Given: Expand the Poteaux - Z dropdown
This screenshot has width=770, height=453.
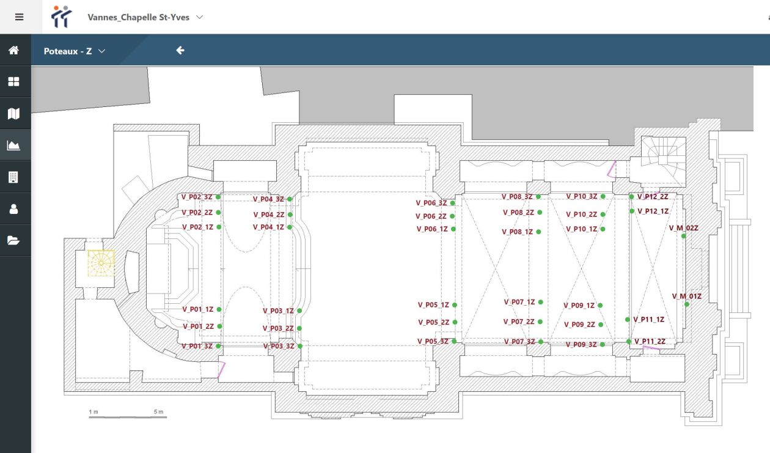Looking at the screenshot, I should tap(75, 51).
